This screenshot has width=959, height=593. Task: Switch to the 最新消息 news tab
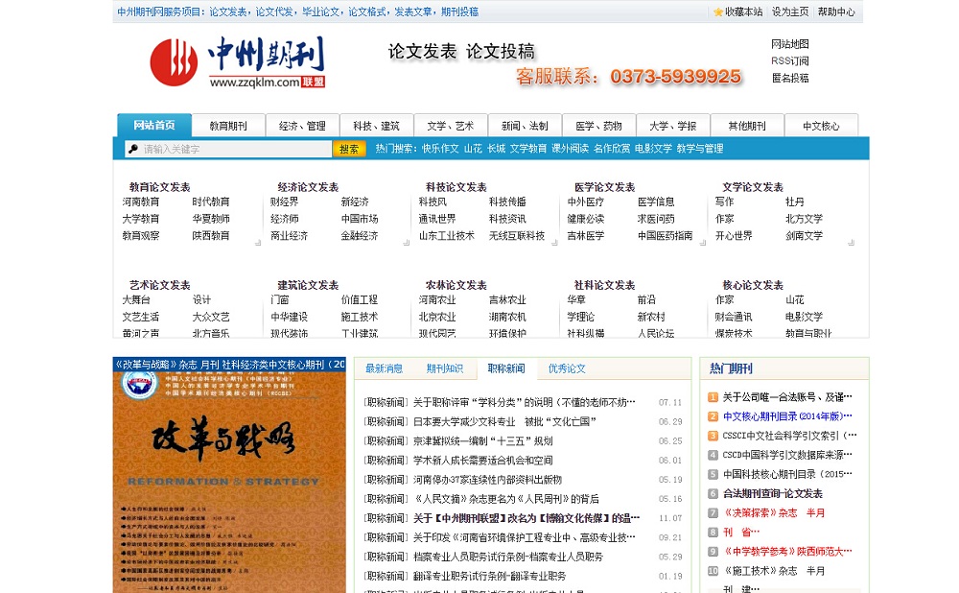385,368
